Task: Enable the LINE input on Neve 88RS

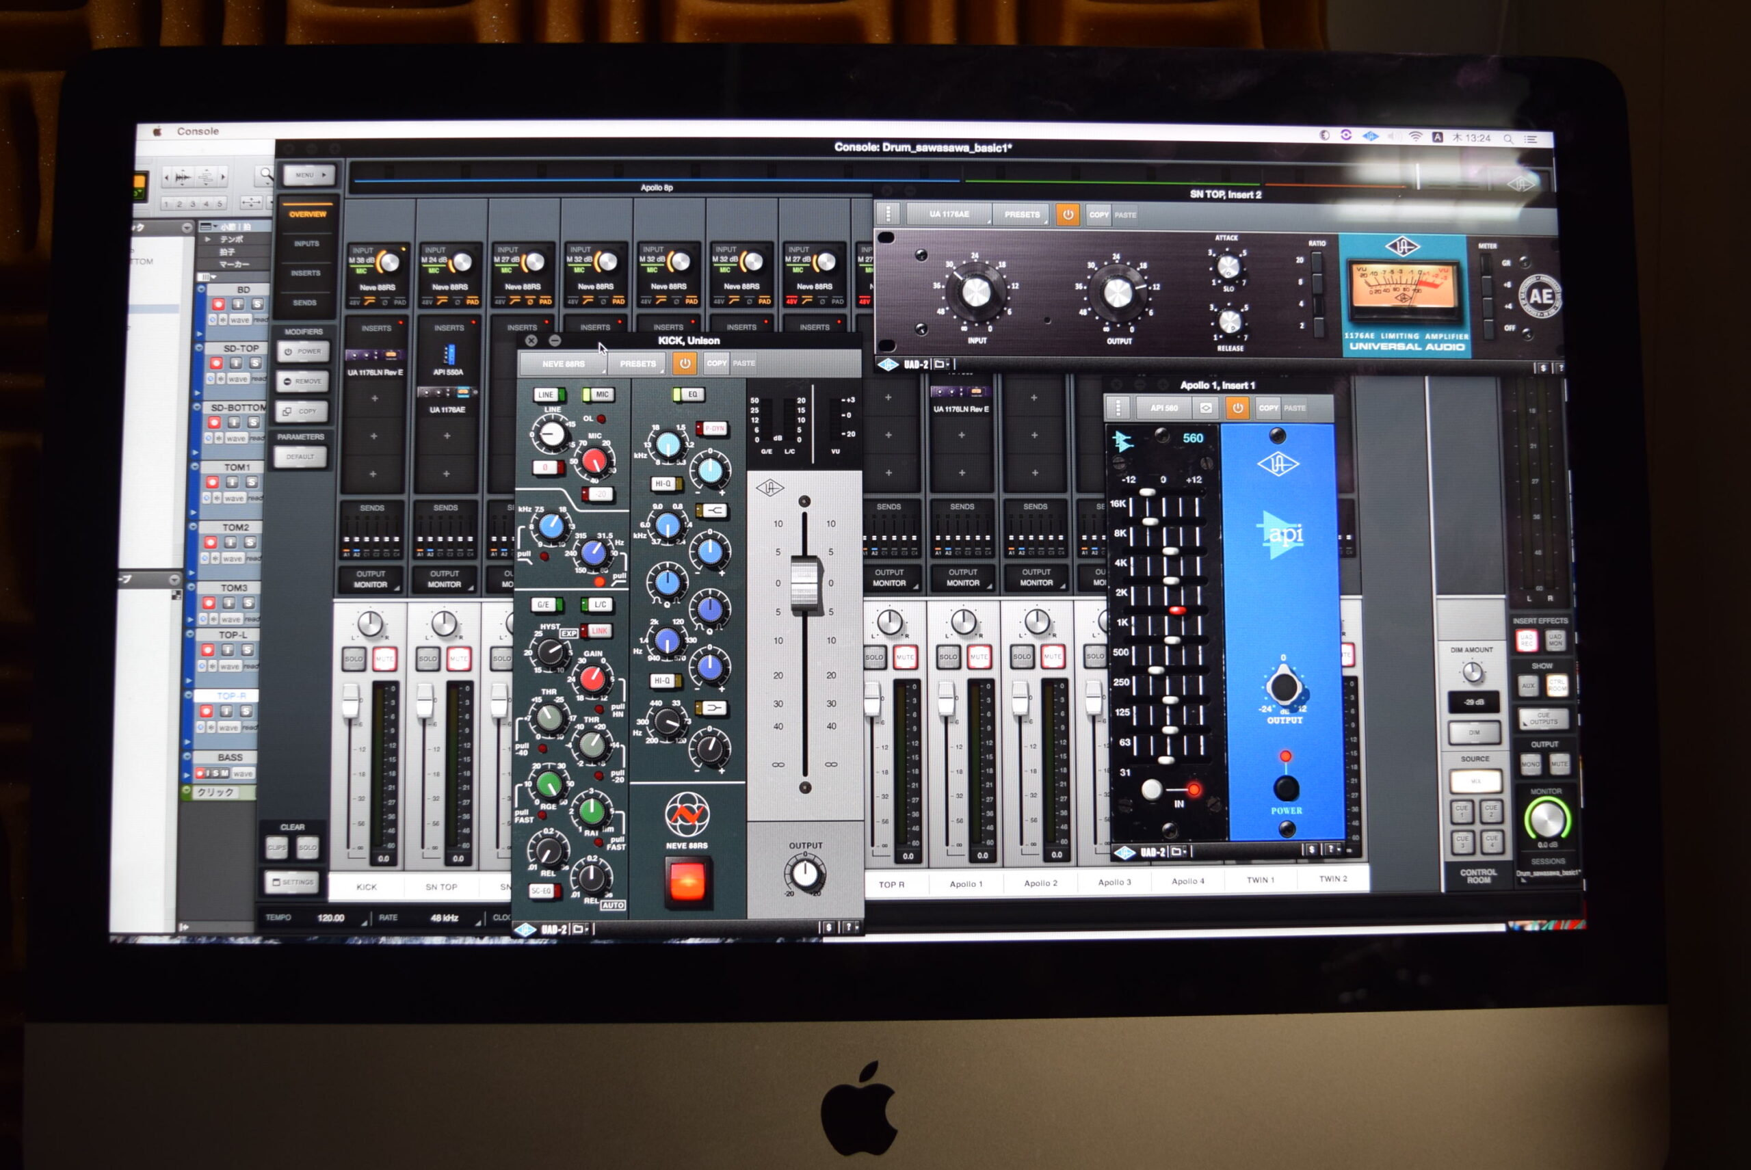Action: click(x=549, y=395)
